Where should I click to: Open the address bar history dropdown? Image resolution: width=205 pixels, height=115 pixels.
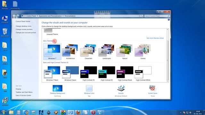139,16
